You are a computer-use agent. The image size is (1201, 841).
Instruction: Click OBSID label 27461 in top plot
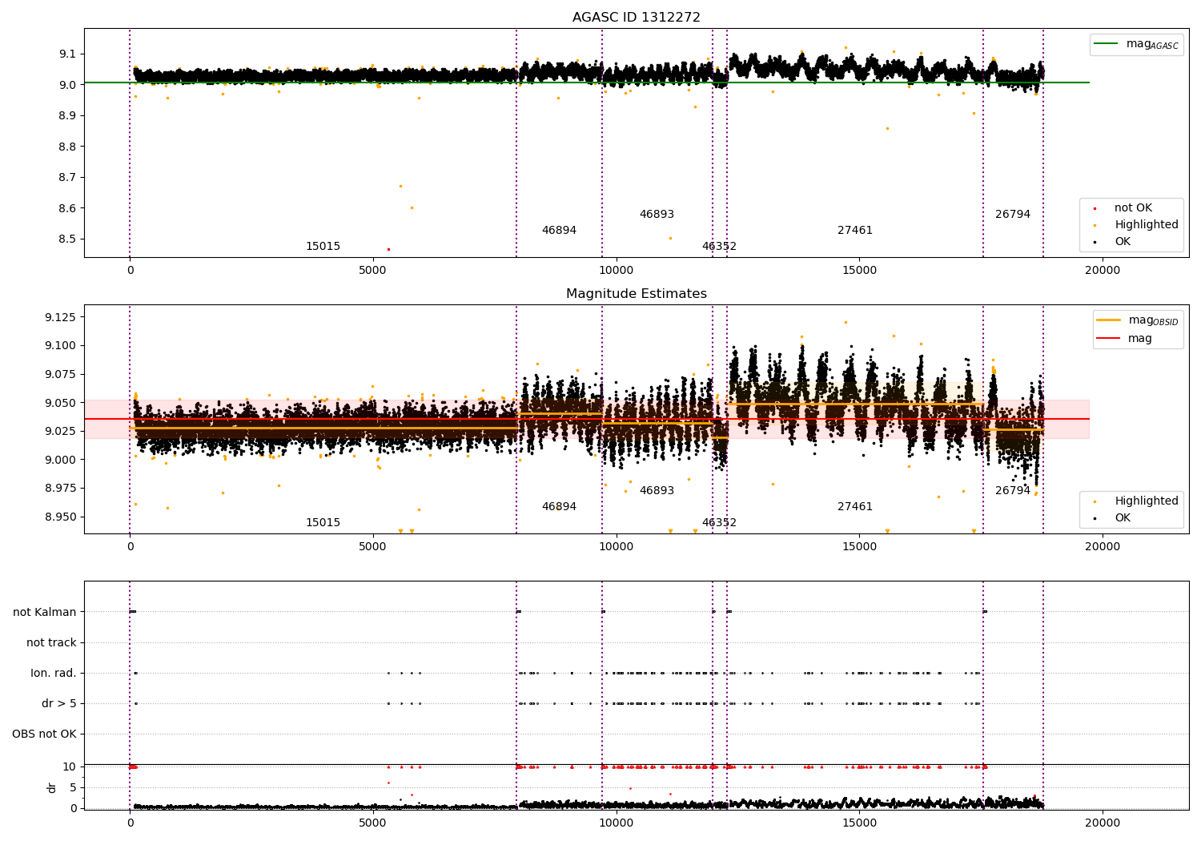855,231
